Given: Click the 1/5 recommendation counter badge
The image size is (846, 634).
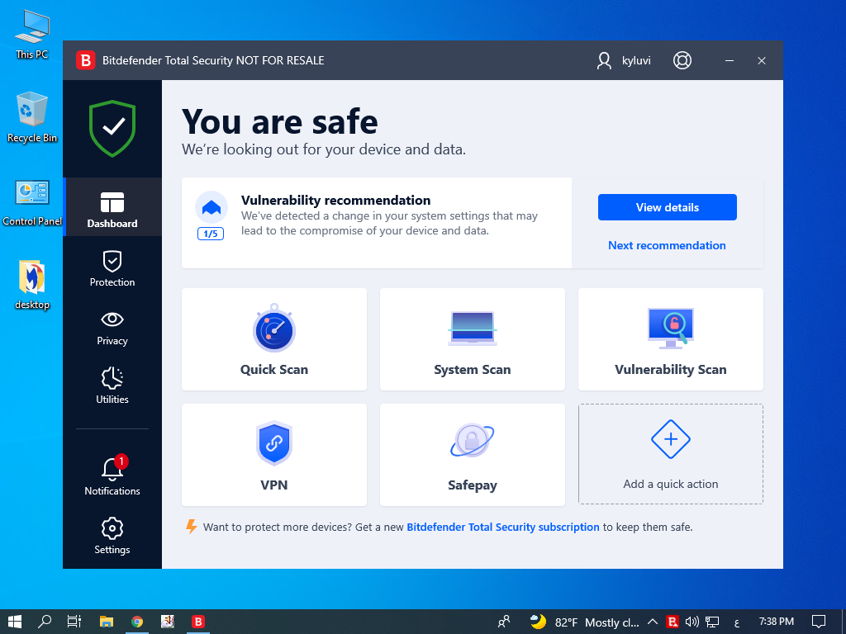Looking at the screenshot, I should 211,234.
